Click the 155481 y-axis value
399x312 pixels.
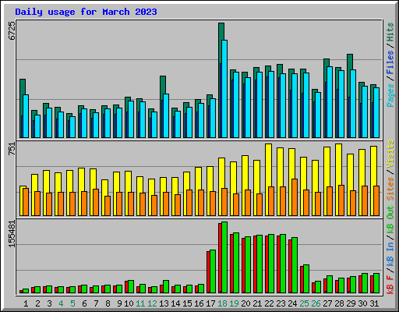12,234
